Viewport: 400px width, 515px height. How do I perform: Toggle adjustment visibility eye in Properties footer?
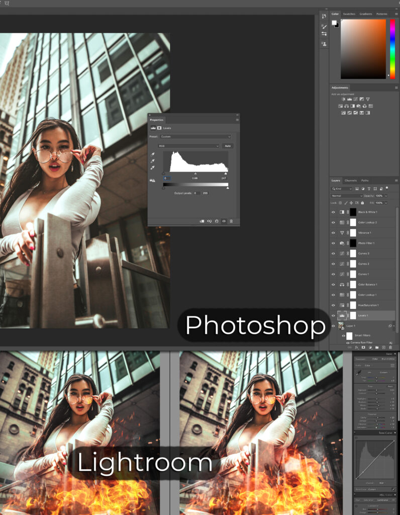tap(224, 221)
